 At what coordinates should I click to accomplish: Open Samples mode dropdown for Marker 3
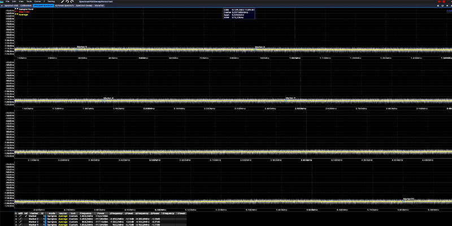[52, 221]
